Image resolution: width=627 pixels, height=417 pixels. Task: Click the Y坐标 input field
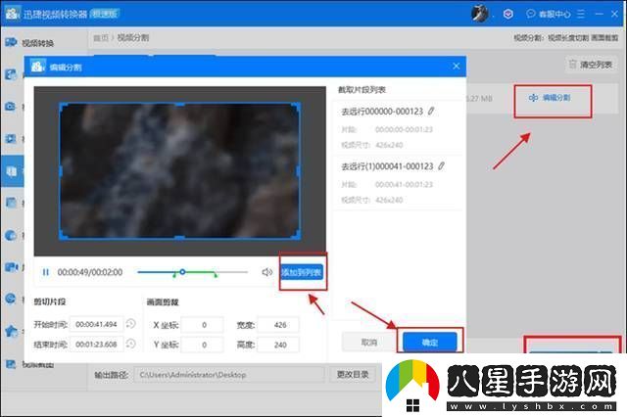[x=203, y=345]
